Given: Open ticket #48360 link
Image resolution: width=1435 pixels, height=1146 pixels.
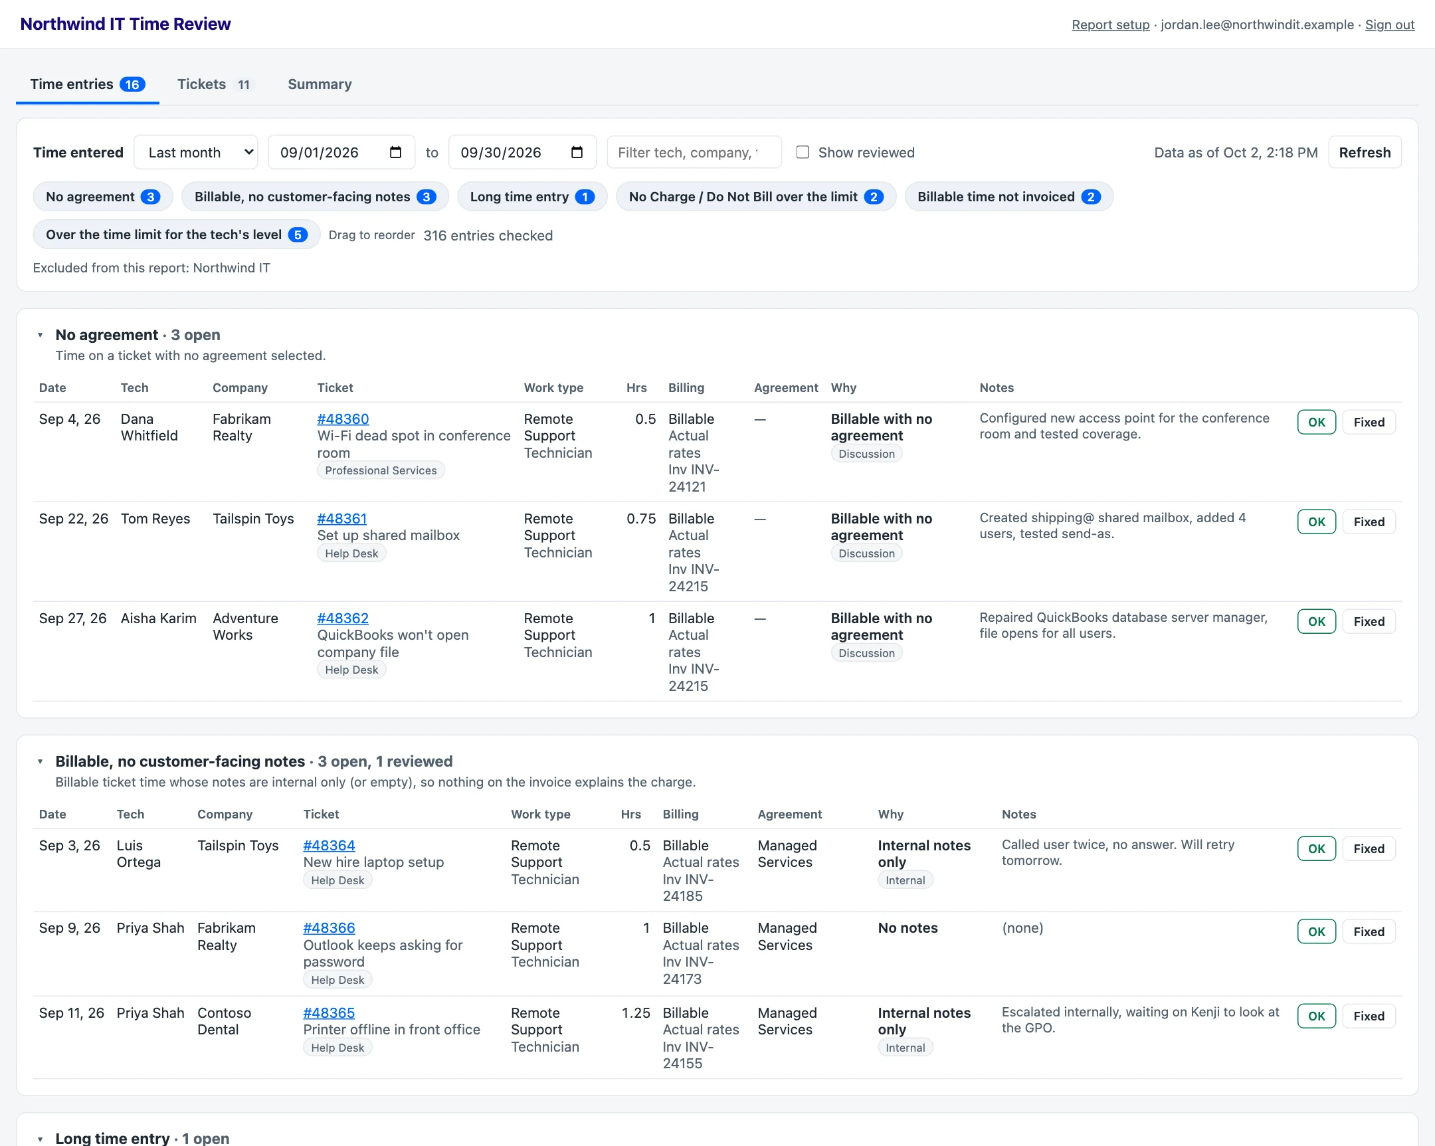Looking at the screenshot, I should pyautogui.click(x=343, y=419).
